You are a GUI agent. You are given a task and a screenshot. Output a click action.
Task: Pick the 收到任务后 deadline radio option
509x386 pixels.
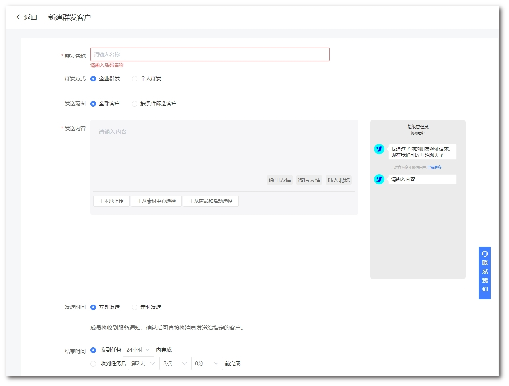point(93,364)
